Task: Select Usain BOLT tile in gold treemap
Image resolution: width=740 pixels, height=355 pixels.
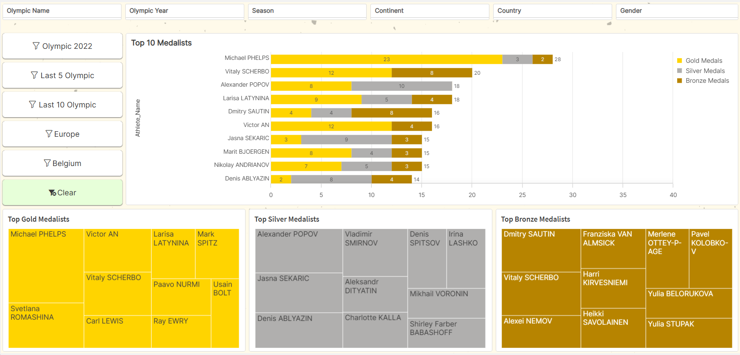Action: click(x=225, y=313)
